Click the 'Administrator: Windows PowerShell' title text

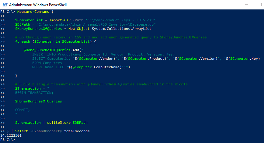[38, 5]
